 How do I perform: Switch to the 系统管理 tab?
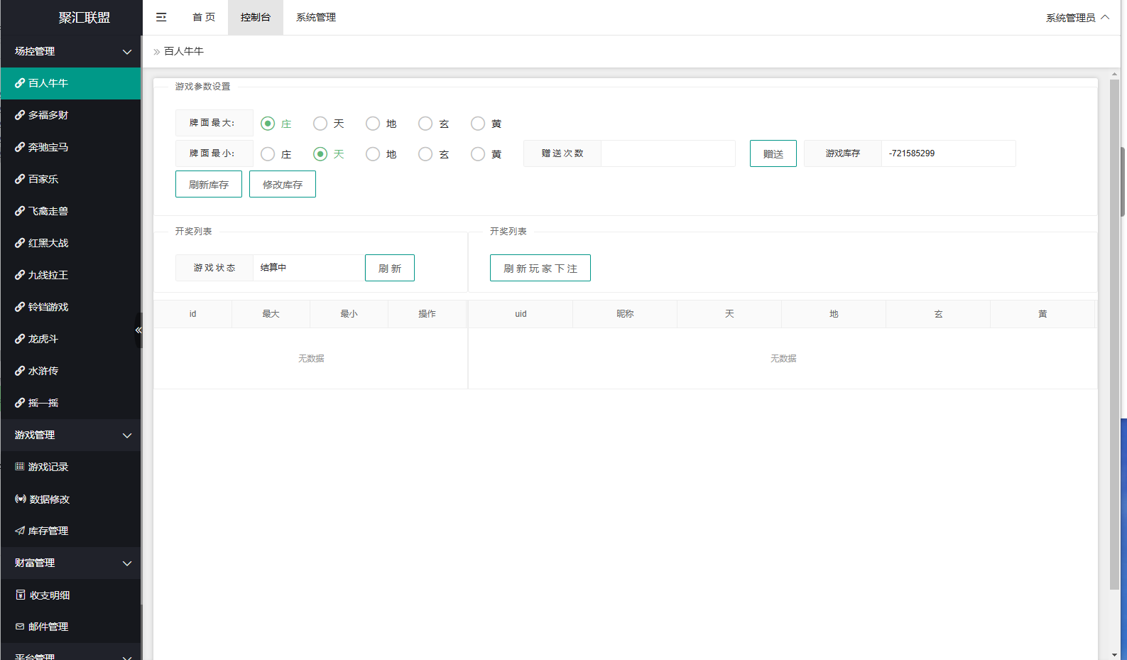316,17
